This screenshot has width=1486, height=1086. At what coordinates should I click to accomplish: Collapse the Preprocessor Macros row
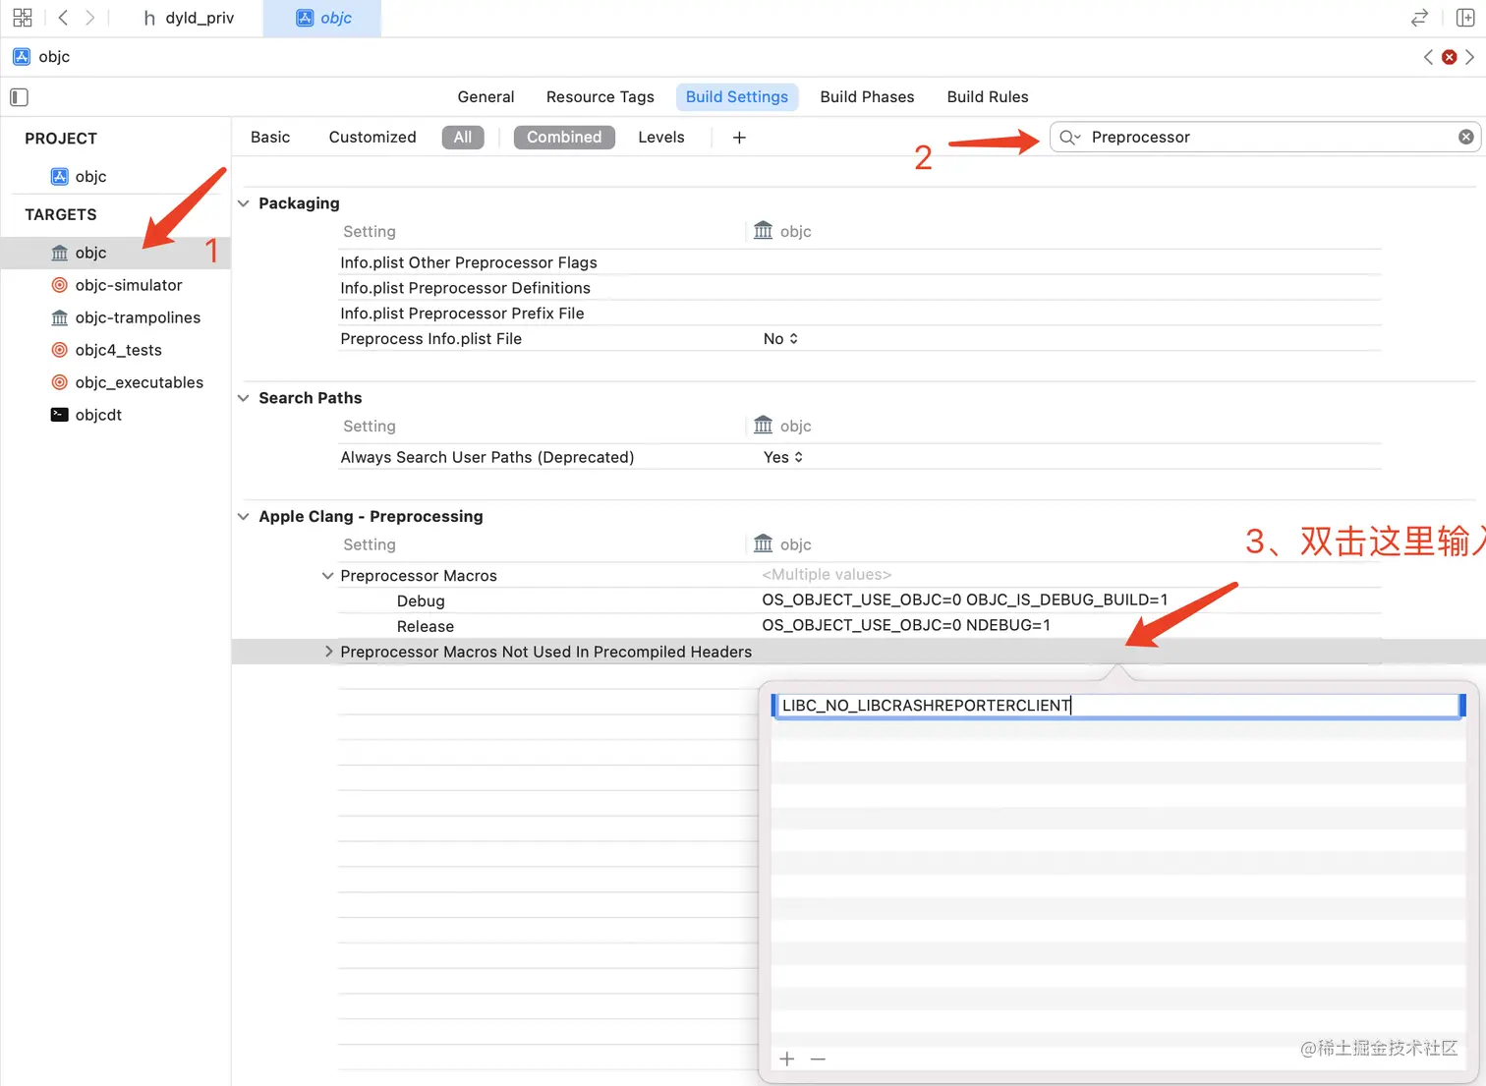pos(328,576)
